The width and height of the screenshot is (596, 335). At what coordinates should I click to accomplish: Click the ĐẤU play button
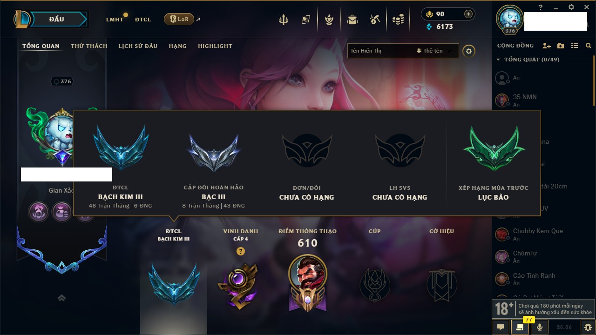pos(57,19)
